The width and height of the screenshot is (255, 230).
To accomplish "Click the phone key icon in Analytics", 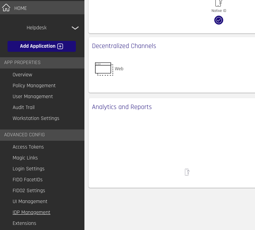I will pyautogui.click(x=187, y=172).
